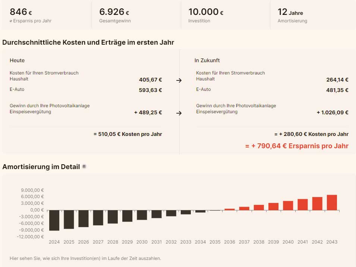The height and width of the screenshot is (267, 356).
Task: Click the arrow next to Einspeisevergütung today
Action: (179, 113)
